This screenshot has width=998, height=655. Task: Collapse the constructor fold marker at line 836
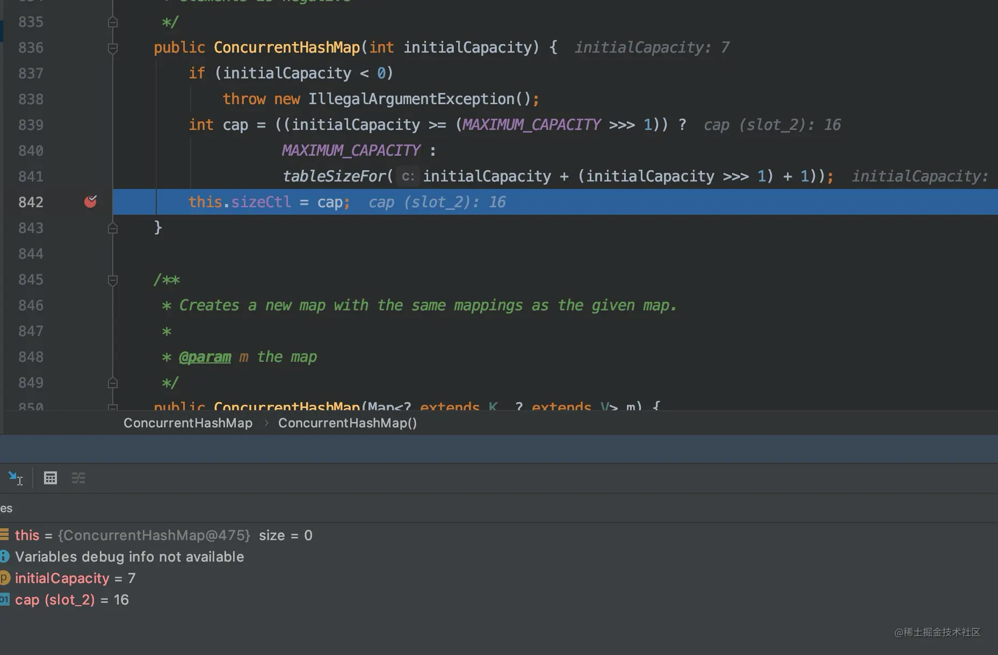coord(113,48)
